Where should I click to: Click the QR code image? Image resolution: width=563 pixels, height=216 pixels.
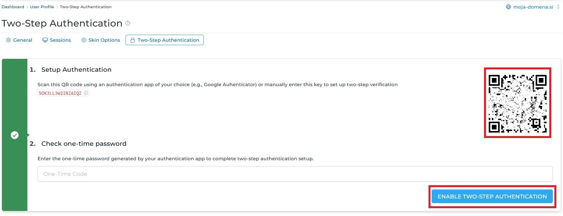tap(517, 103)
